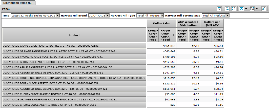Click the Dollars per $MM ACV header
This screenshot has height=108, width=269.
point(212,23)
